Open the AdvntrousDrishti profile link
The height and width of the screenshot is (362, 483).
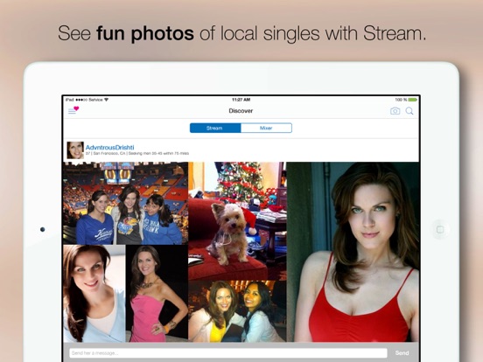pyautogui.click(x=109, y=148)
